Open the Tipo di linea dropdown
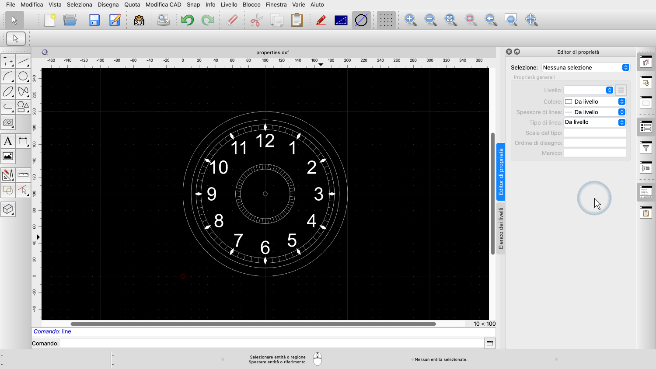 [595, 122]
